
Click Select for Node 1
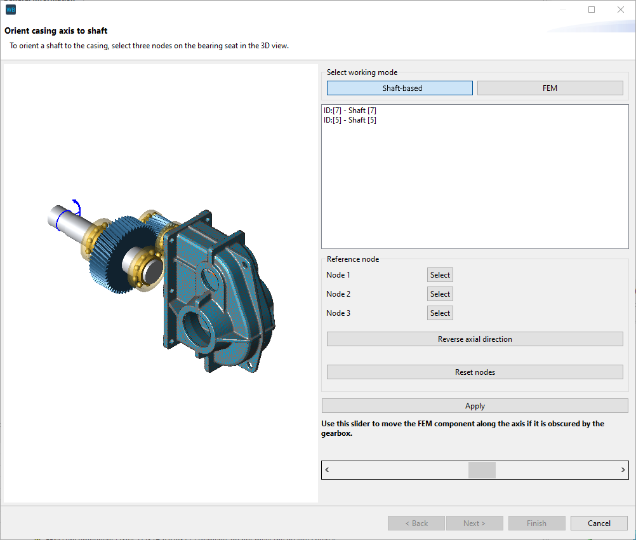(440, 274)
